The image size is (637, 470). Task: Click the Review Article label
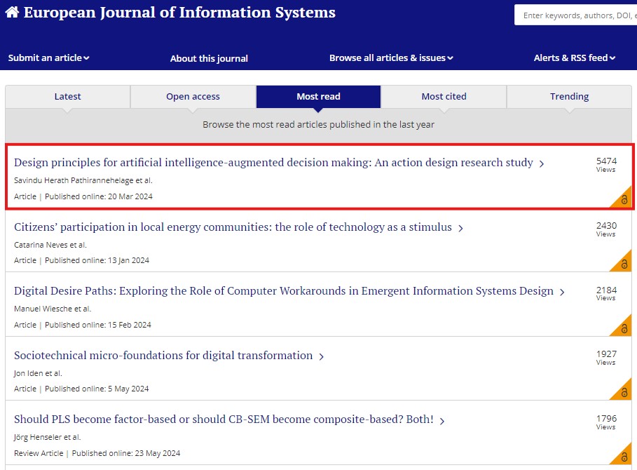tap(39, 453)
